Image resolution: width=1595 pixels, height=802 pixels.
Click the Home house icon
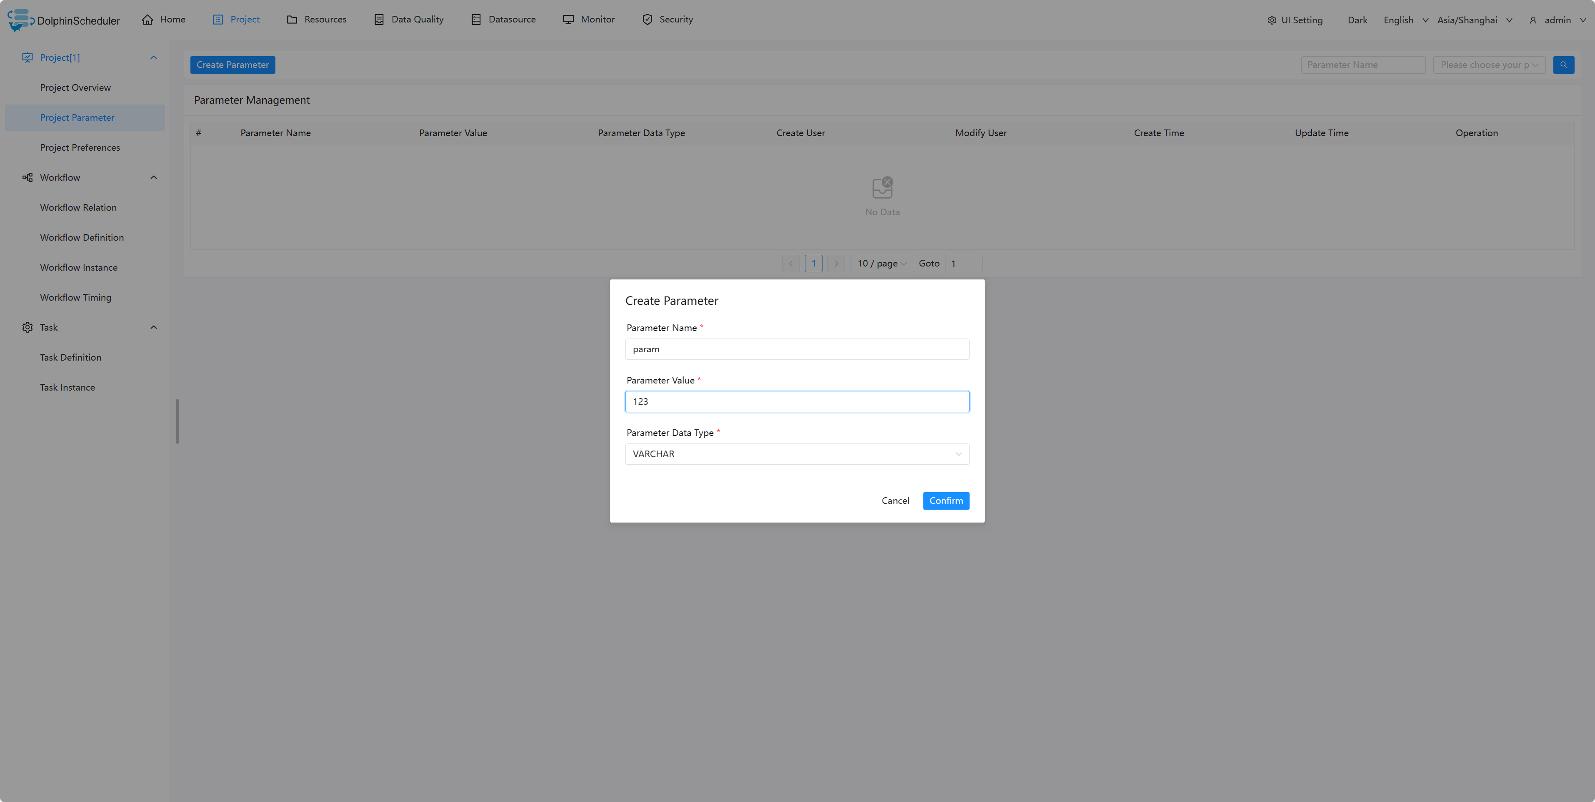tap(147, 20)
